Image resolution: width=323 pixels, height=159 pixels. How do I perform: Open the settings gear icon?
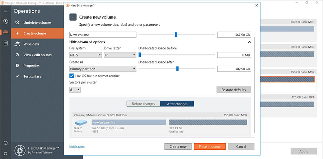[5, 154]
